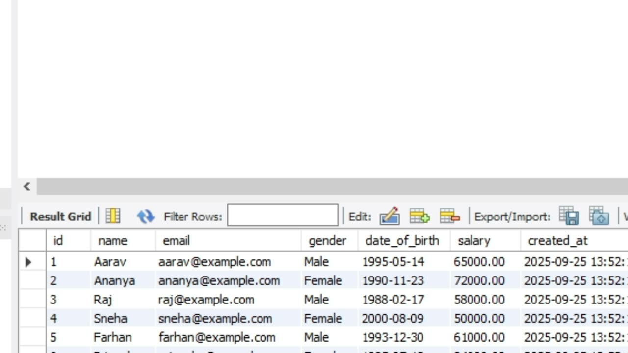Click the raj@example.com email cell
The image size is (628, 353).
[228, 300]
